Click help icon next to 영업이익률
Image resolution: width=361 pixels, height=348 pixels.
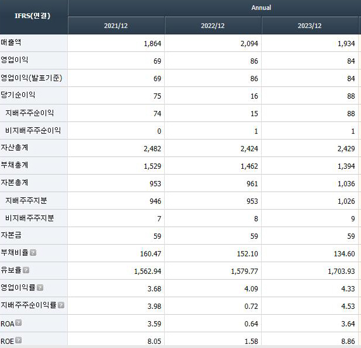40,288
